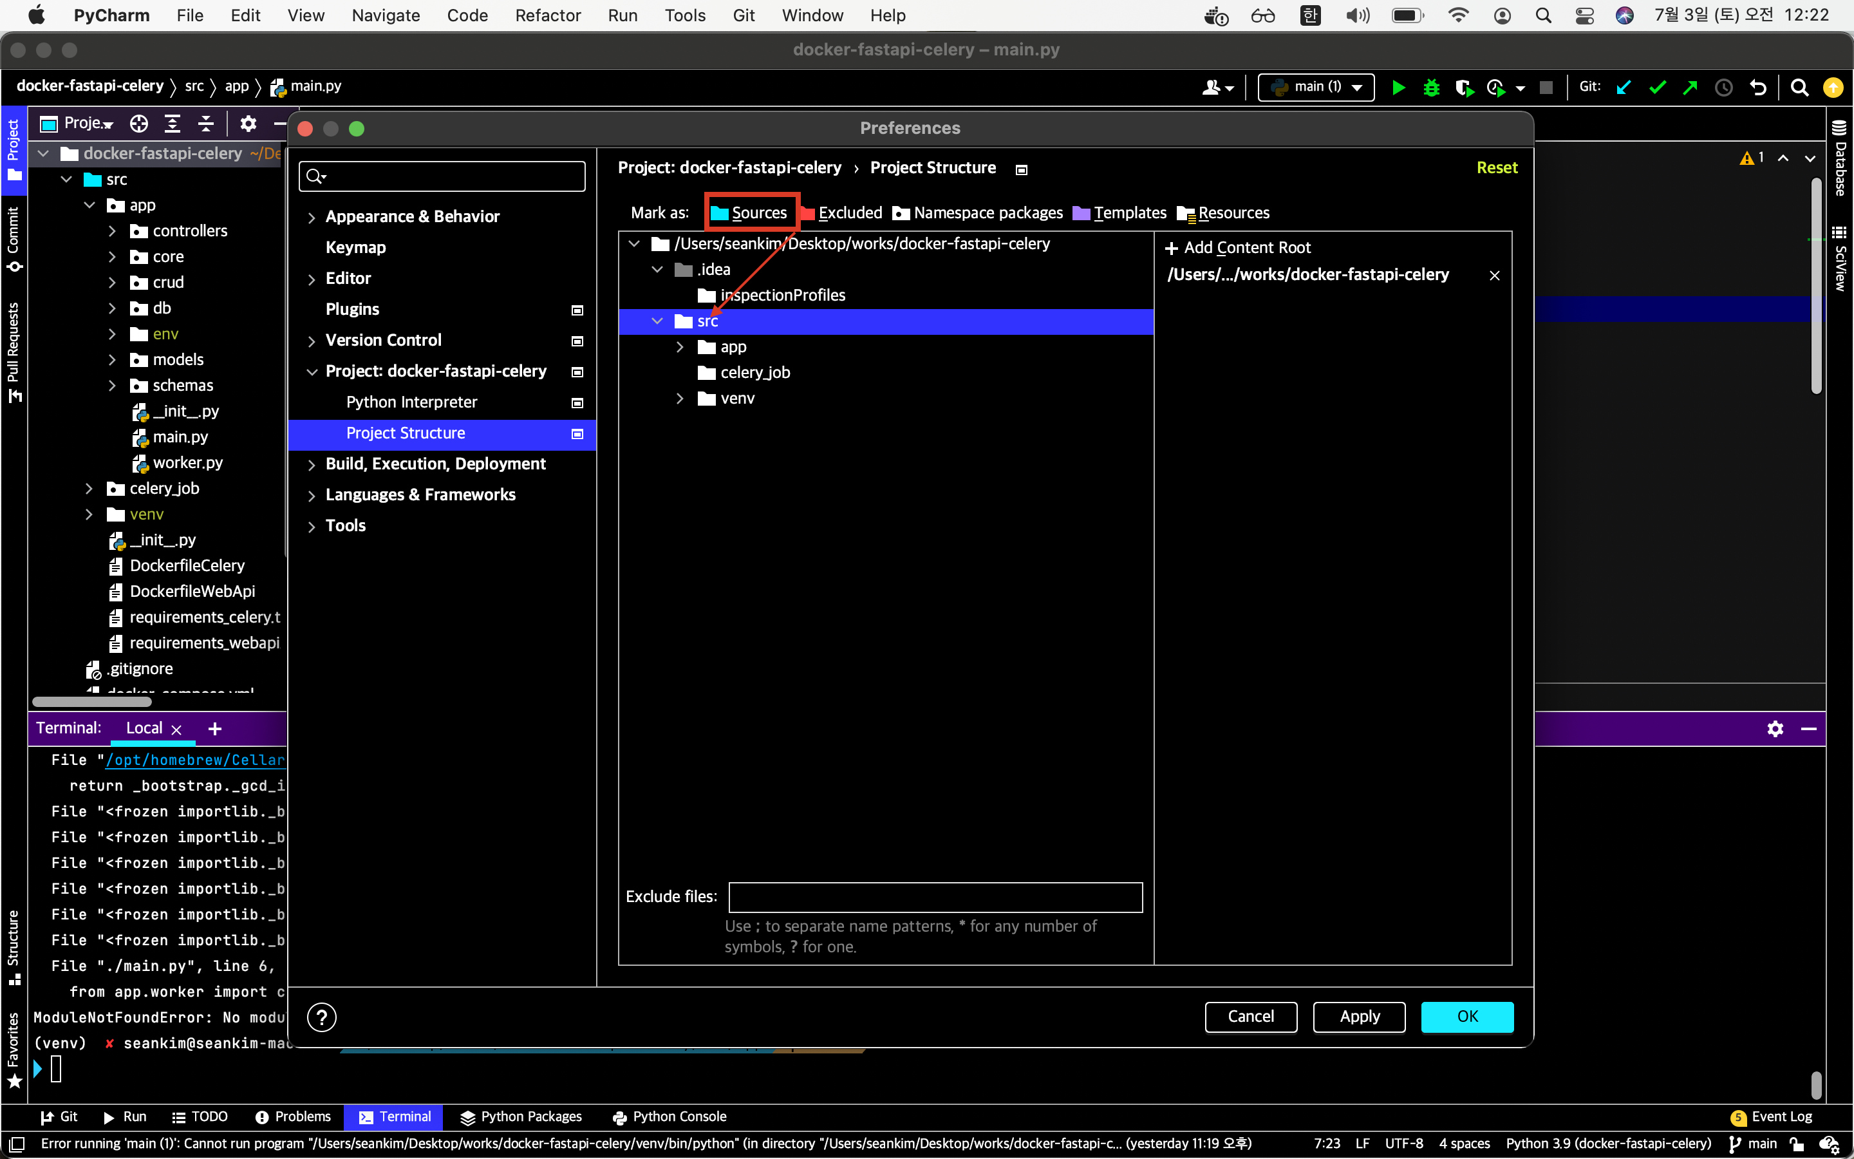Run with coverage icon in toolbar

click(1463, 88)
